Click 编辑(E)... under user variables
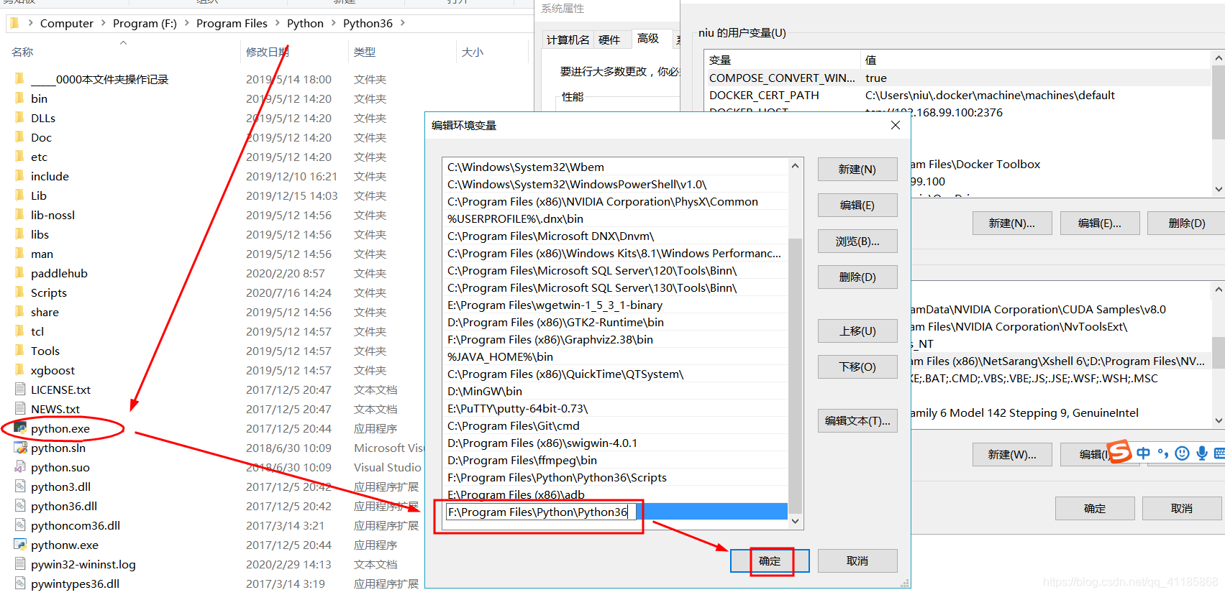 1100,223
